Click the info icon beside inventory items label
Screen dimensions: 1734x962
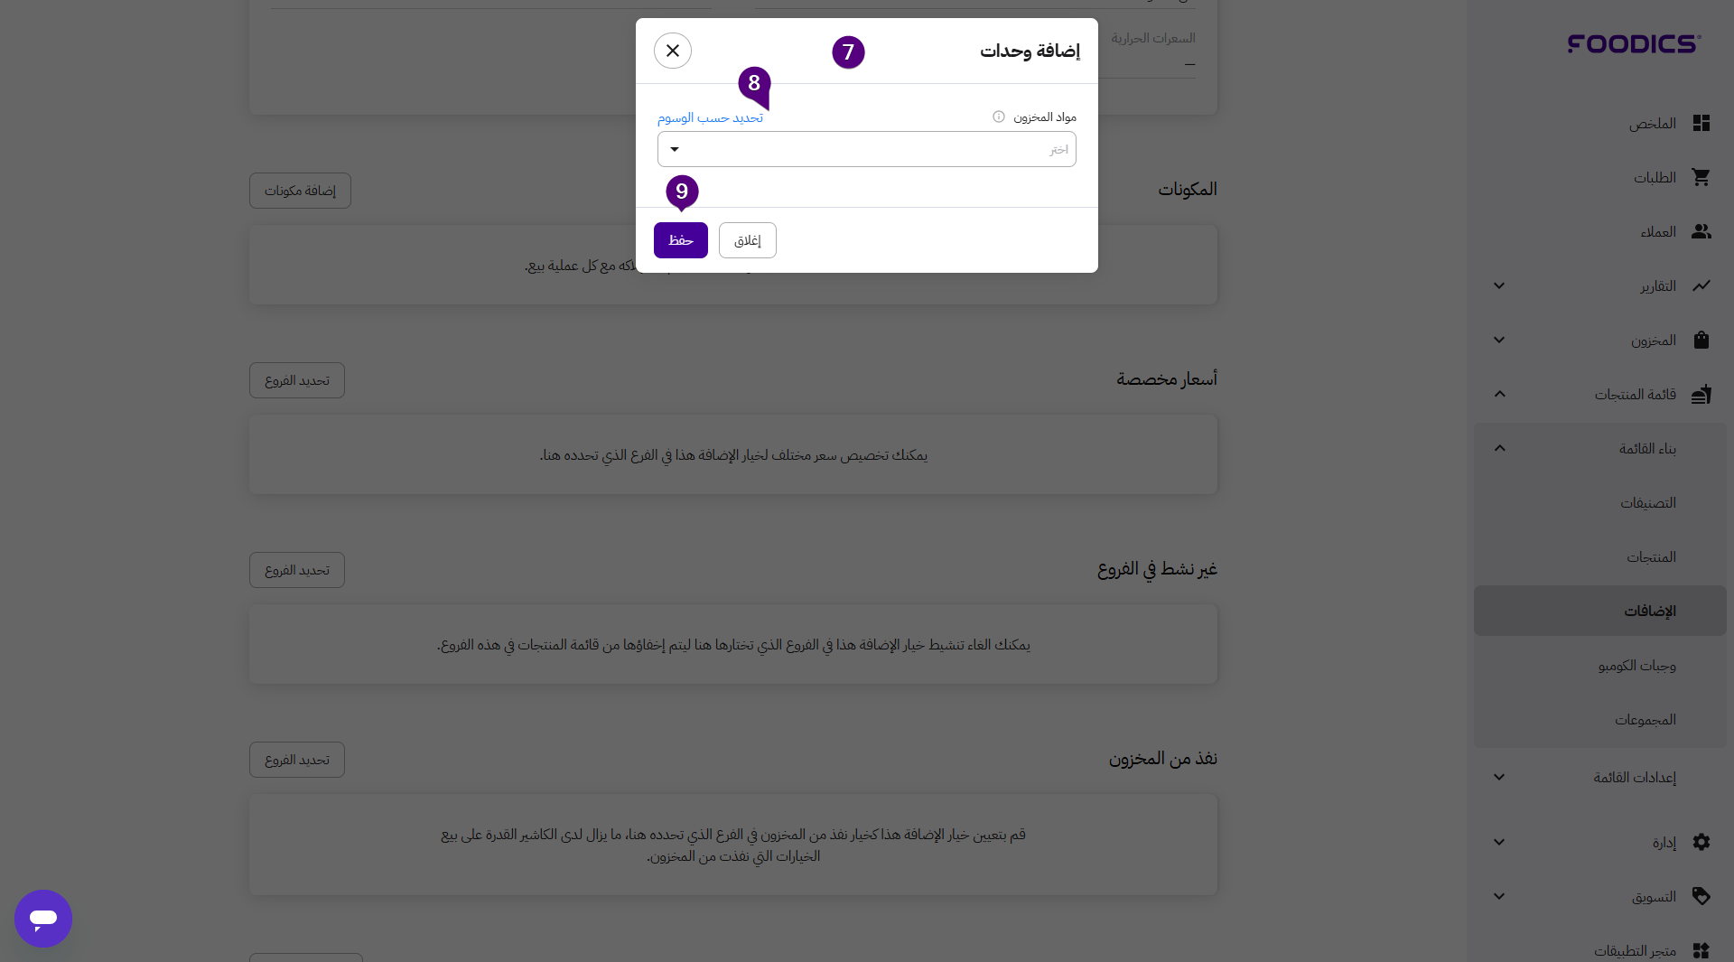[x=999, y=117]
